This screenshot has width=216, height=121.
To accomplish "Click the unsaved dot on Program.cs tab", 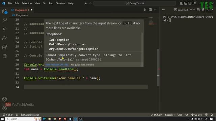I will (x=31, y=10).
